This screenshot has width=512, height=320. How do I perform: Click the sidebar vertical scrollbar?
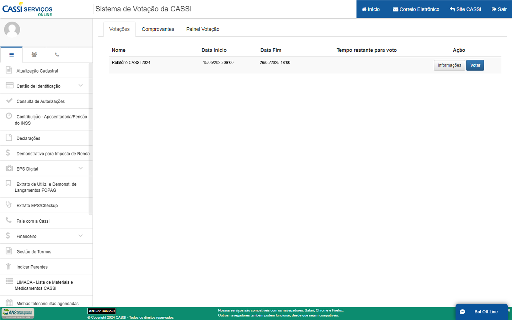click(x=90, y=139)
